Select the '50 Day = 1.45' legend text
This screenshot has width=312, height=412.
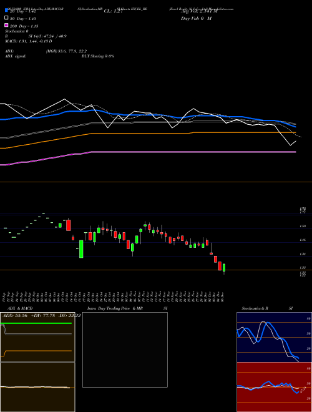23,19
